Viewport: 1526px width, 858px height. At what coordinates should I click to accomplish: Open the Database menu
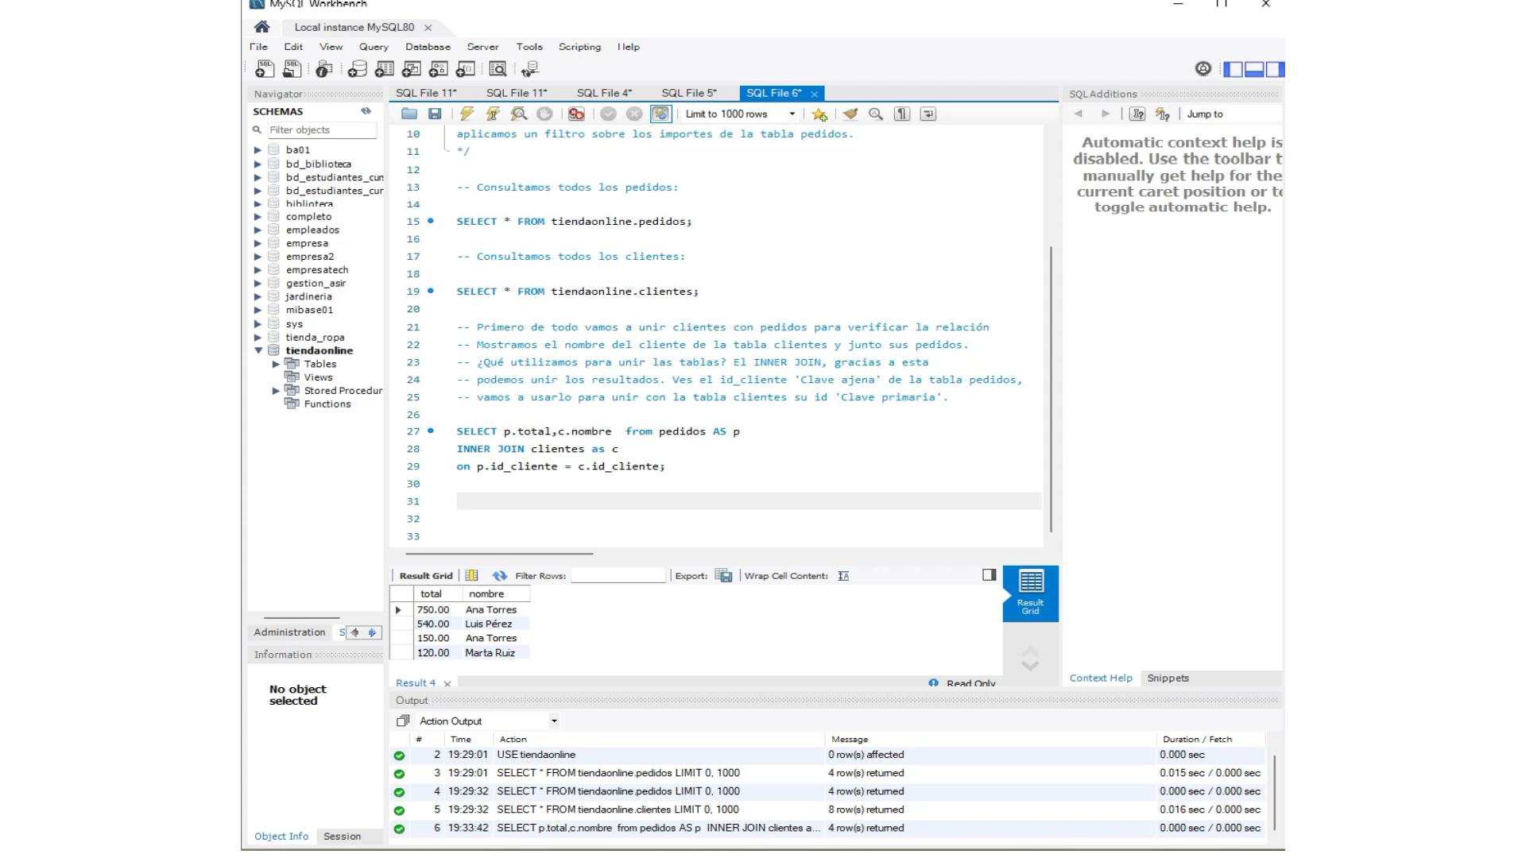(x=428, y=47)
